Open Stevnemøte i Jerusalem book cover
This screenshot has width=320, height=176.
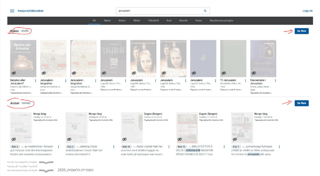click(263, 58)
